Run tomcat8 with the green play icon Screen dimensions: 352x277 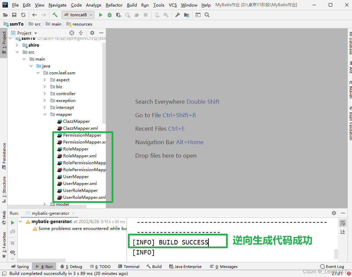(x=101, y=15)
